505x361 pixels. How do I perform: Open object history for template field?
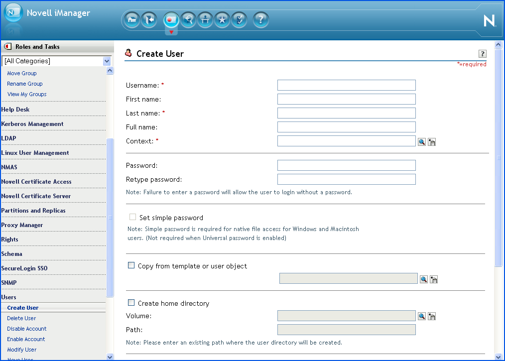(x=434, y=279)
